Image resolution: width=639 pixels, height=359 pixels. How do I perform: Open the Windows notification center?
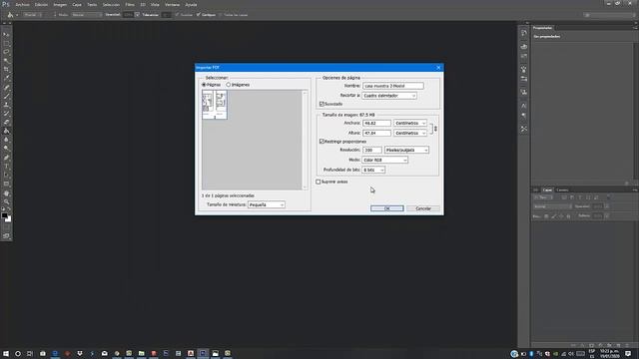pos(628,354)
